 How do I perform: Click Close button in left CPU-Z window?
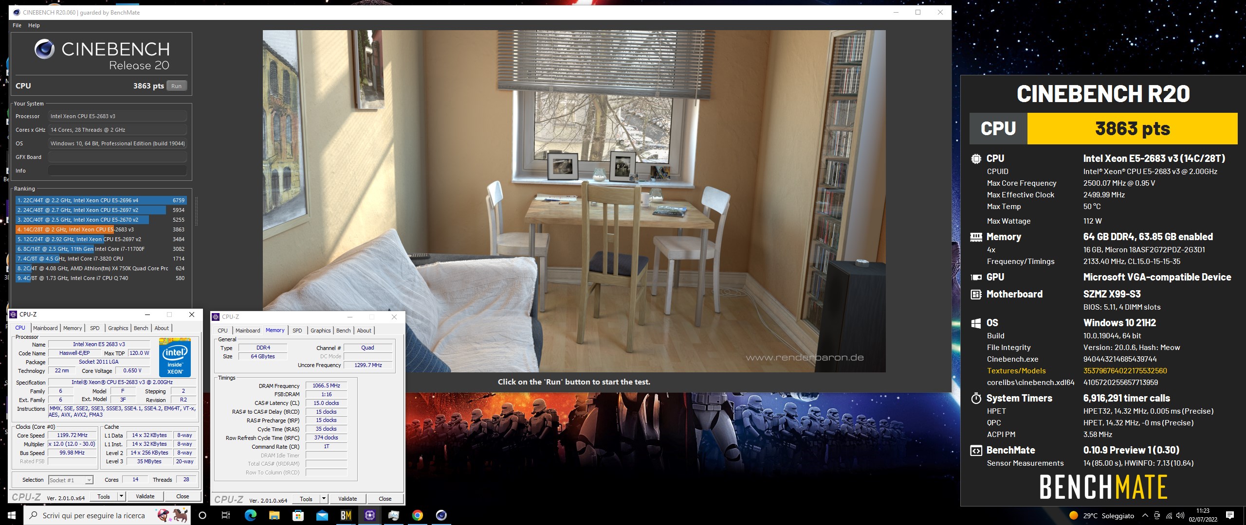(x=183, y=496)
